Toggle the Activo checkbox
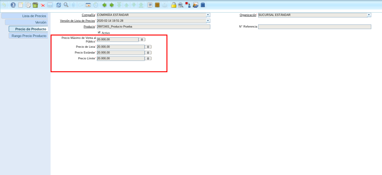The width and height of the screenshot is (382, 175). point(99,32)
